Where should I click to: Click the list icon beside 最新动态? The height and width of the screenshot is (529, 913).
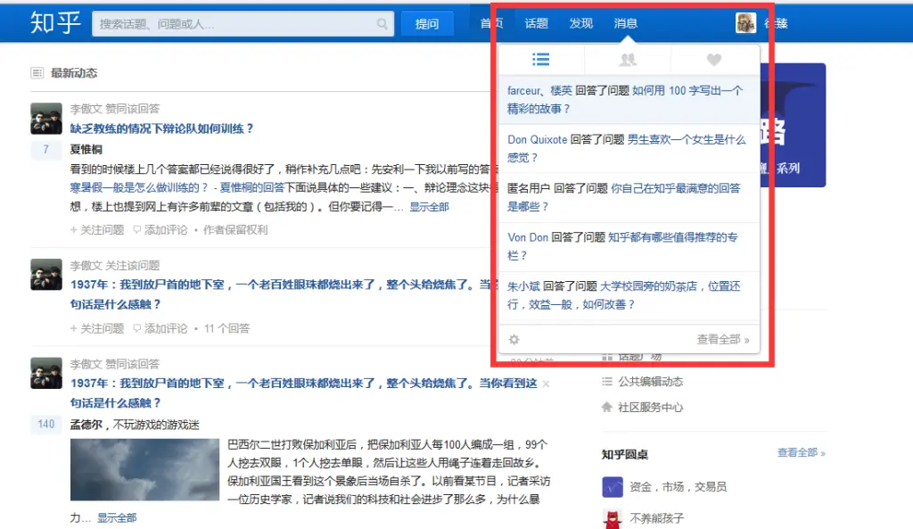point(36,72)
